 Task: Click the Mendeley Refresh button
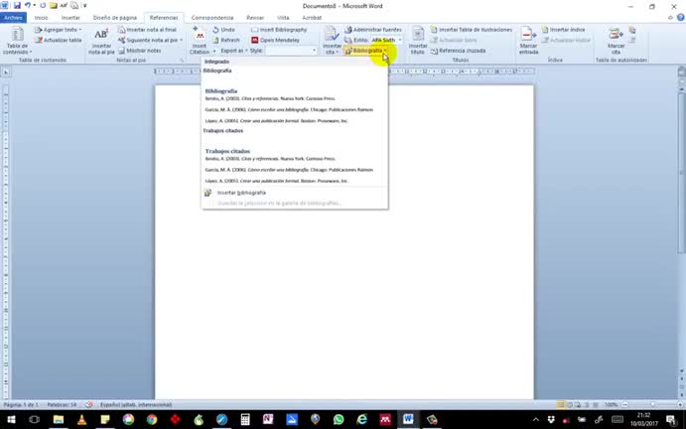pyautogui.click(x=226, y=40)
